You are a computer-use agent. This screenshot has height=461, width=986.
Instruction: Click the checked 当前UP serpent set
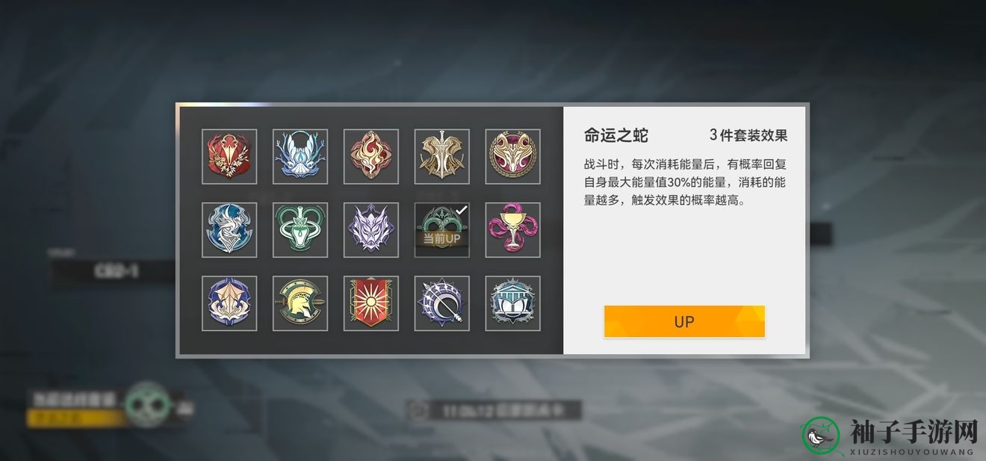pos(442,230)
